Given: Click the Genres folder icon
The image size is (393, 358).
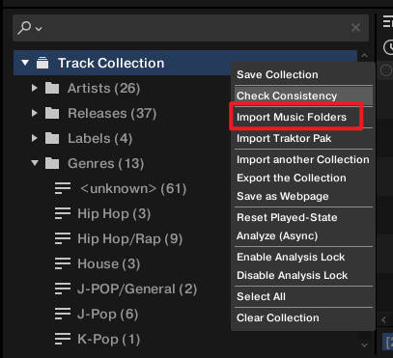Looking at the screenshot, I should coord(52,163).
